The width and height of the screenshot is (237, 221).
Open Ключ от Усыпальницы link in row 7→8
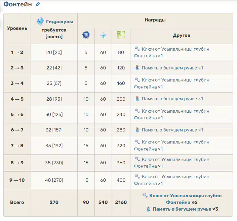click(x=171, y=145)
